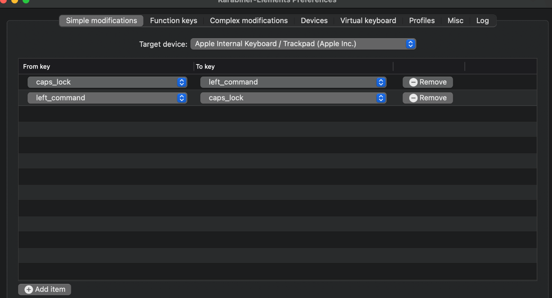Open the left_command From key dropdown
This screenshot has height=298, width=552.
click(x=107, y=98)
